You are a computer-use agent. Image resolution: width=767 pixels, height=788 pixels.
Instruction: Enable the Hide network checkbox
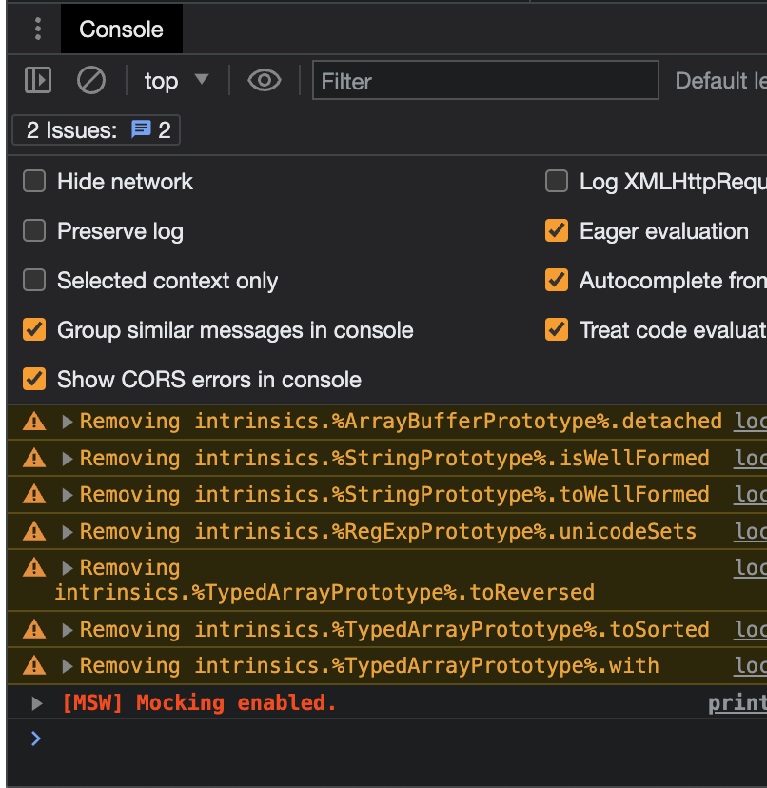[x=34, y=182]
